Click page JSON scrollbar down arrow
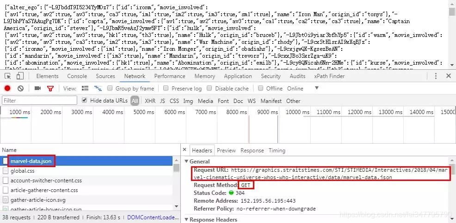 [452, 65]
